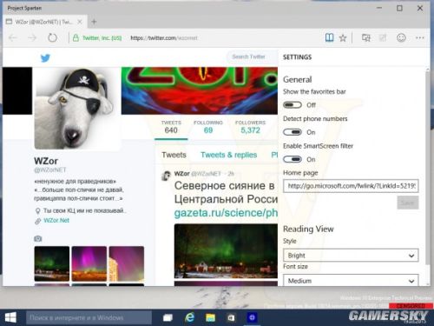Open the Windows Start button

point(10,317)
